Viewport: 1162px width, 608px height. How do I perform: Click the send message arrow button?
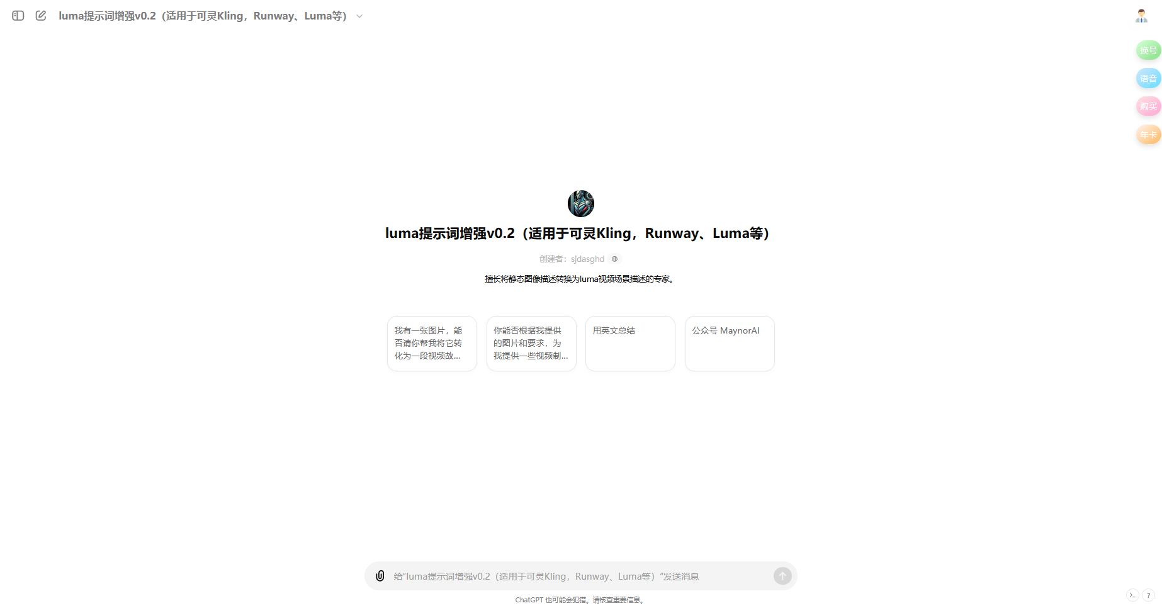[x=782, y=576]
